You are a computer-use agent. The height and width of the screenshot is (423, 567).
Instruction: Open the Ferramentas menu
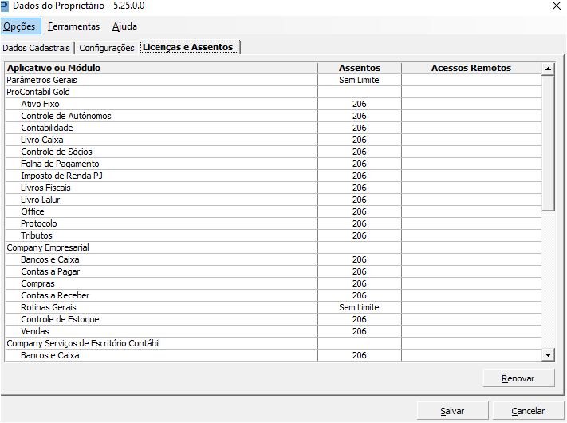coord(73,26)
